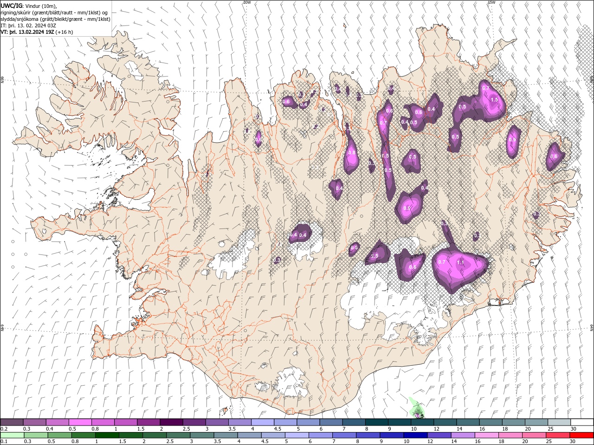Pick the dark grey-purple 0.2 swatch in upper legend

[x=12, y=422]
